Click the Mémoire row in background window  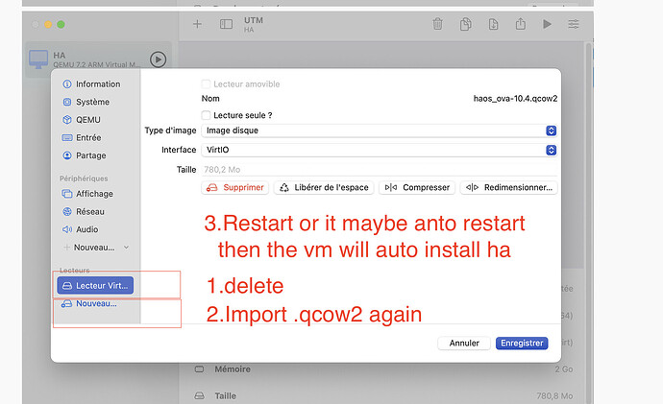pos(383,369)
